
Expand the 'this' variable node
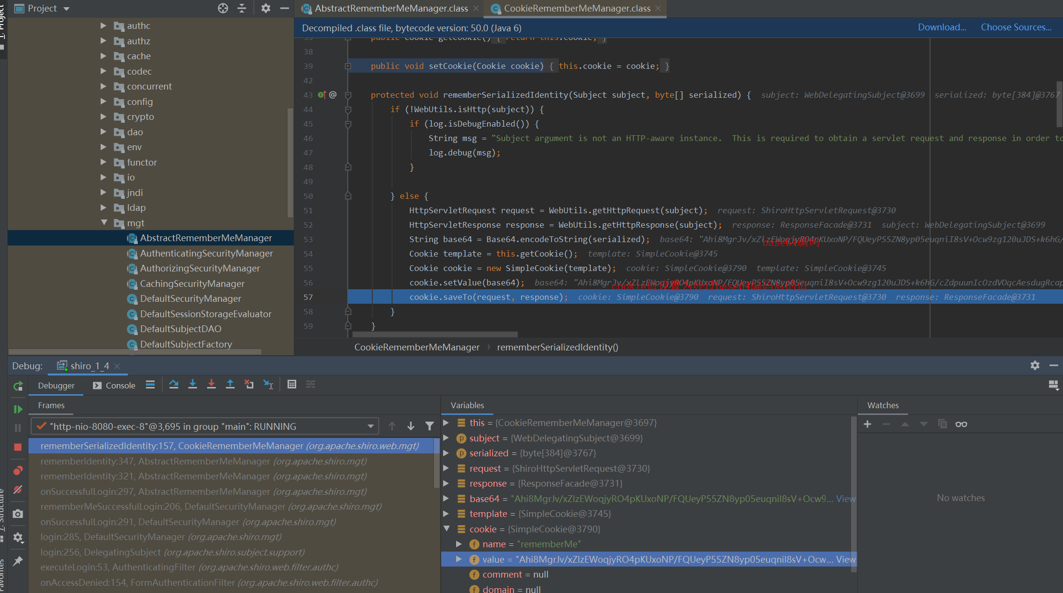[446, 423]
